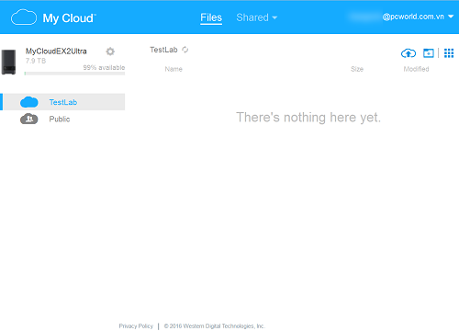Click the 99% available label
Viewport: 459px width, 331px height.
(x=104, y=67)
